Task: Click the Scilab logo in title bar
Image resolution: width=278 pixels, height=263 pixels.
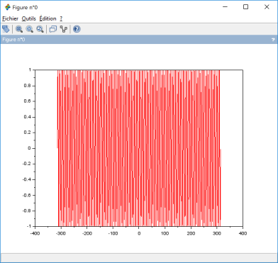Action: 8,7
